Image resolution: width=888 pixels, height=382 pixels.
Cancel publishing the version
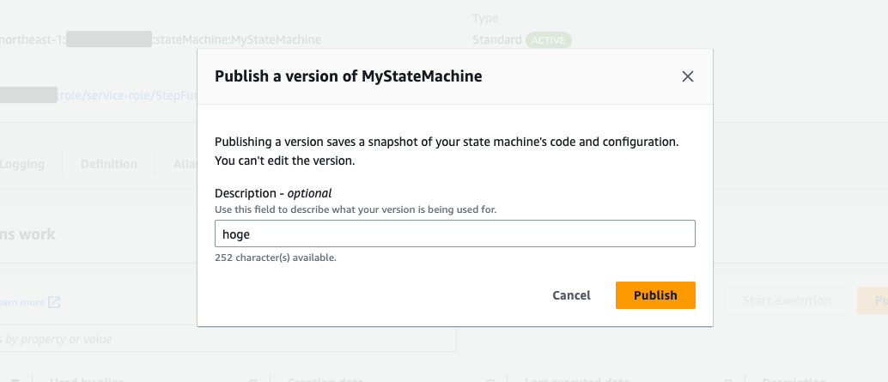tap(571, 295)
